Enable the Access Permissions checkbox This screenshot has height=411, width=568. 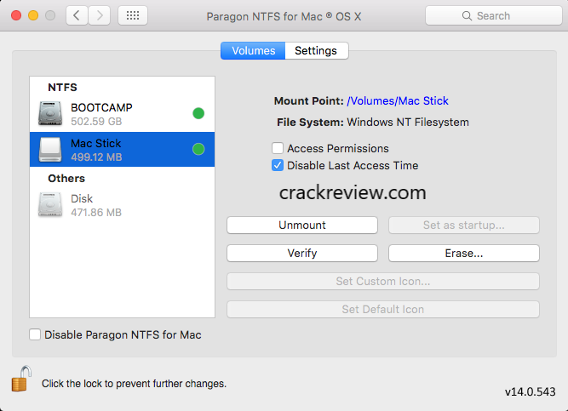[x=278, y=148]
